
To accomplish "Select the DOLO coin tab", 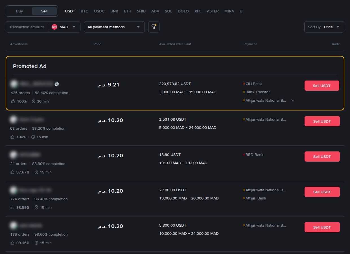I will click(183, 11).
